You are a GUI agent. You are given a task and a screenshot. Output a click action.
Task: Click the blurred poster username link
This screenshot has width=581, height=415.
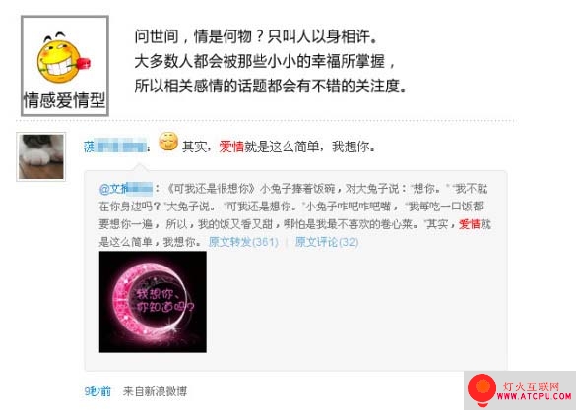[115, 147]
